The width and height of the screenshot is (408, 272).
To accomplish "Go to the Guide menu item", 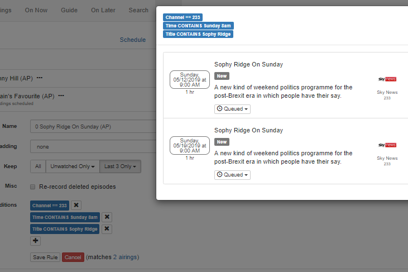I will pyautogui.click(x=69, y=10).
